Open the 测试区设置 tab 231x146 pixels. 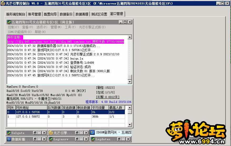coord(99,14)
